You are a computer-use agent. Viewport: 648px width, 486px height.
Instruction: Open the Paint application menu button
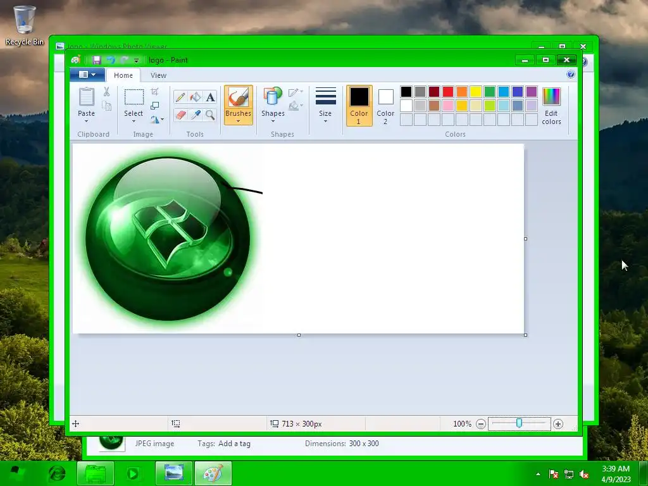(x=87, y=75)
